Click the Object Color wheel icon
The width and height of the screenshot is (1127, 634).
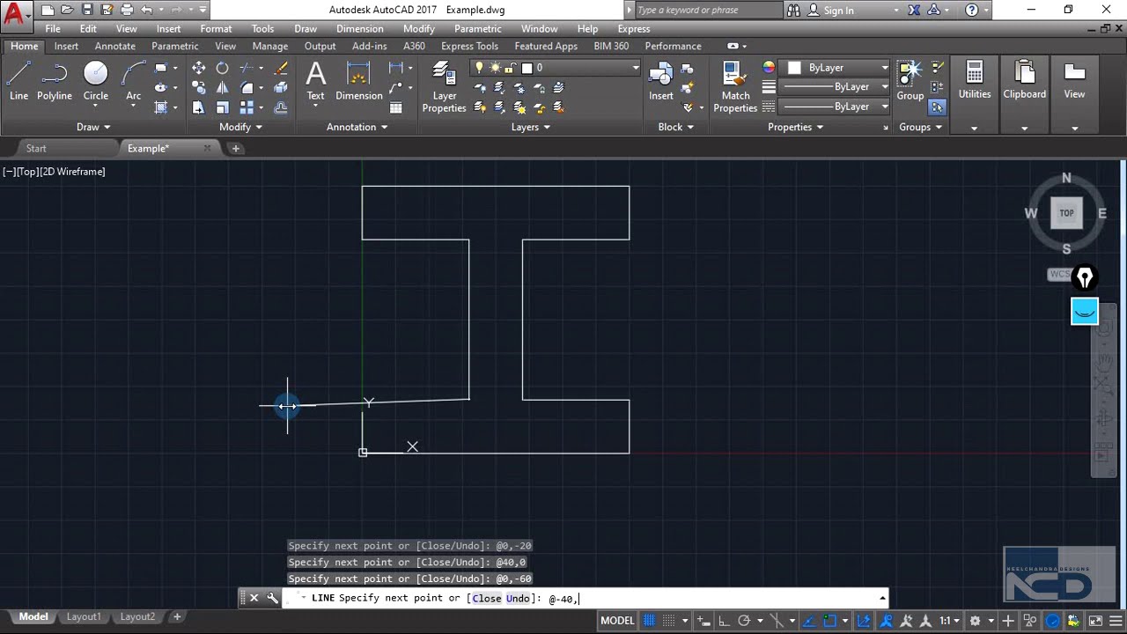[769, 68]
